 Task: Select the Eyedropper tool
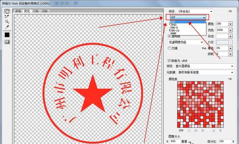[7, 27]
